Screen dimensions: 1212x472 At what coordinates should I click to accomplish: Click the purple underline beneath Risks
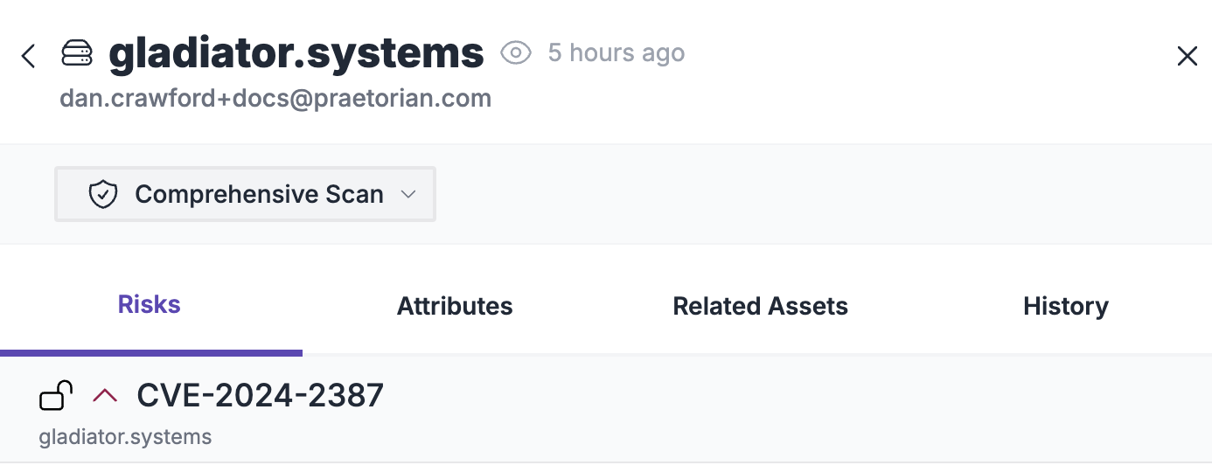(151, 352)
